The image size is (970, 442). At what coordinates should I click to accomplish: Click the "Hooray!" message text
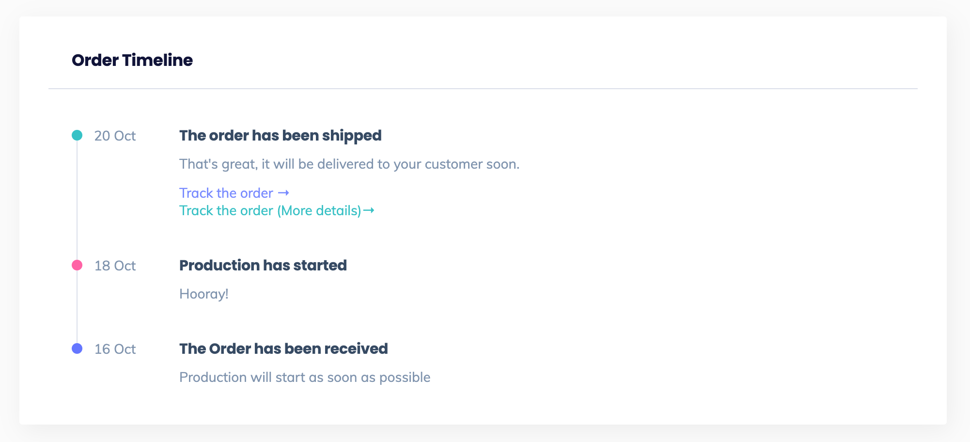pyautogui.click(x=203, y=294)
